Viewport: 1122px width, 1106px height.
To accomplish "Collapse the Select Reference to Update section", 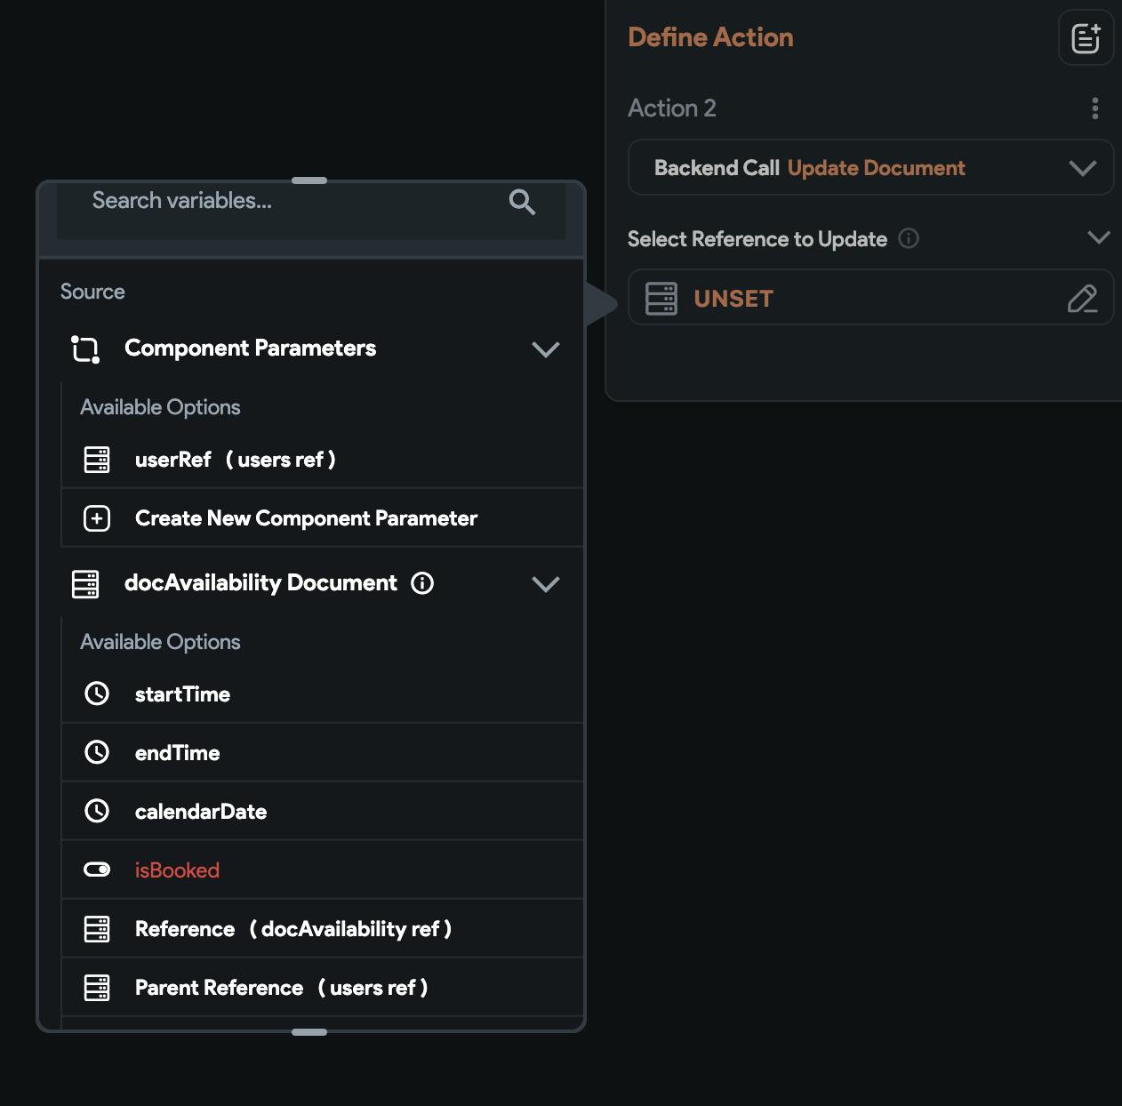I will 1099,237.
